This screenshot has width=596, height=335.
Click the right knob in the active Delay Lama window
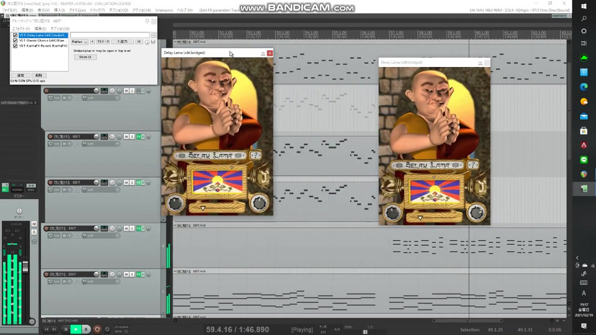tap(259, 203)
